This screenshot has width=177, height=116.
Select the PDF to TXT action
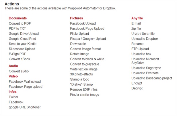click(17, 29)
